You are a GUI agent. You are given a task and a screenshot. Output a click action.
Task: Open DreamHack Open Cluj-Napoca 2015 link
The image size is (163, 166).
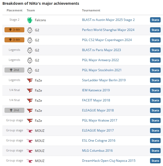coord(109,161)
